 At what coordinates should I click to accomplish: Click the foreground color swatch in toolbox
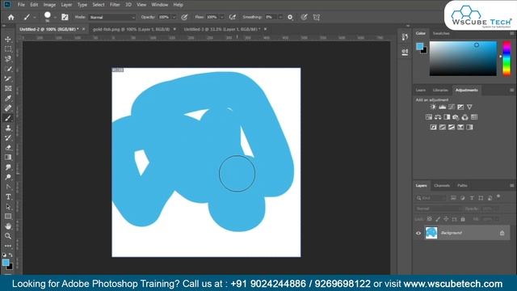[x=6, y=262]
